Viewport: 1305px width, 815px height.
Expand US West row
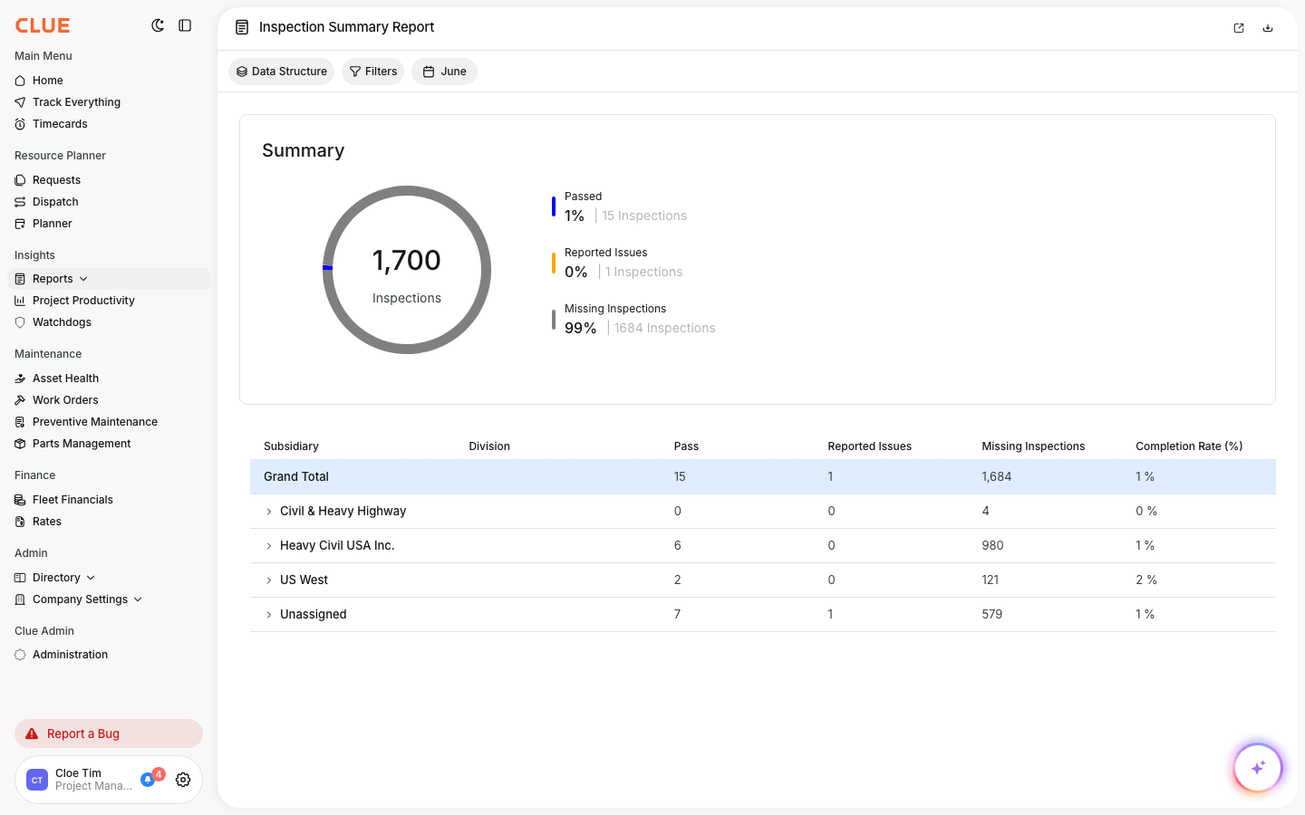pos(269,580)
